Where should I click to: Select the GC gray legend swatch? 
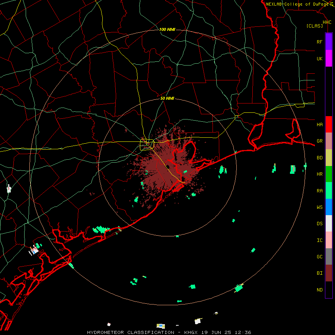329,256
